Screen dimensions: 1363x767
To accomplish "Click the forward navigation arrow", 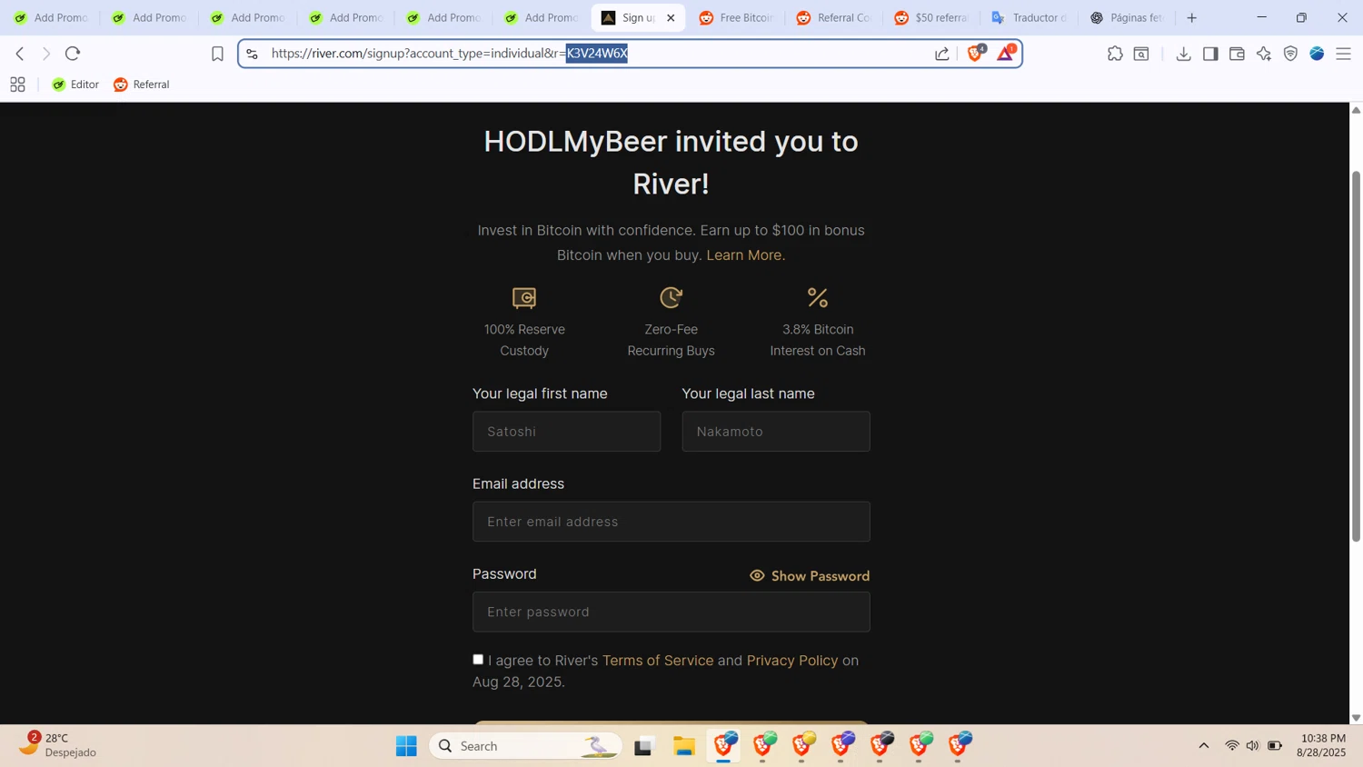I will [x=46, y=54].
